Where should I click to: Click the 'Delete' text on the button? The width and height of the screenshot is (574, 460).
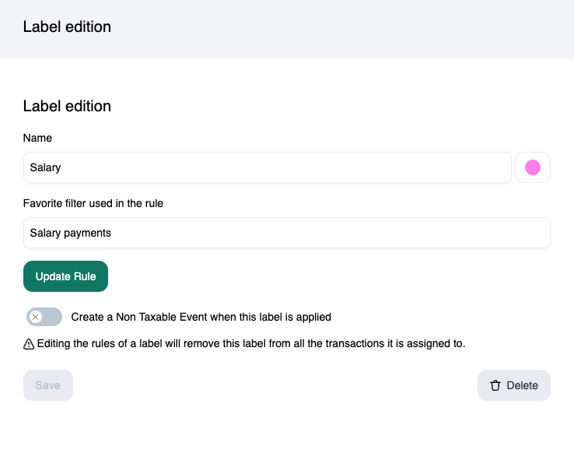point(522,385)
